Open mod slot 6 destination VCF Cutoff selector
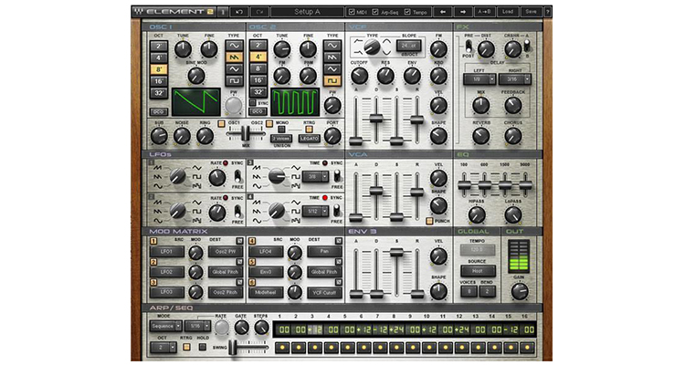This screenshot has width=685, height=365. point(324,293)
